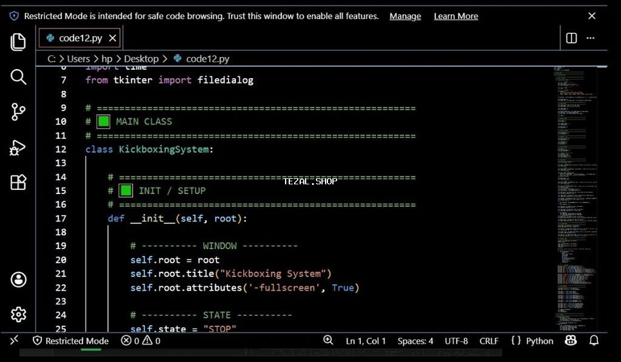
Task: Click line number 12 in the gutter
Action: tap(61, 149)
